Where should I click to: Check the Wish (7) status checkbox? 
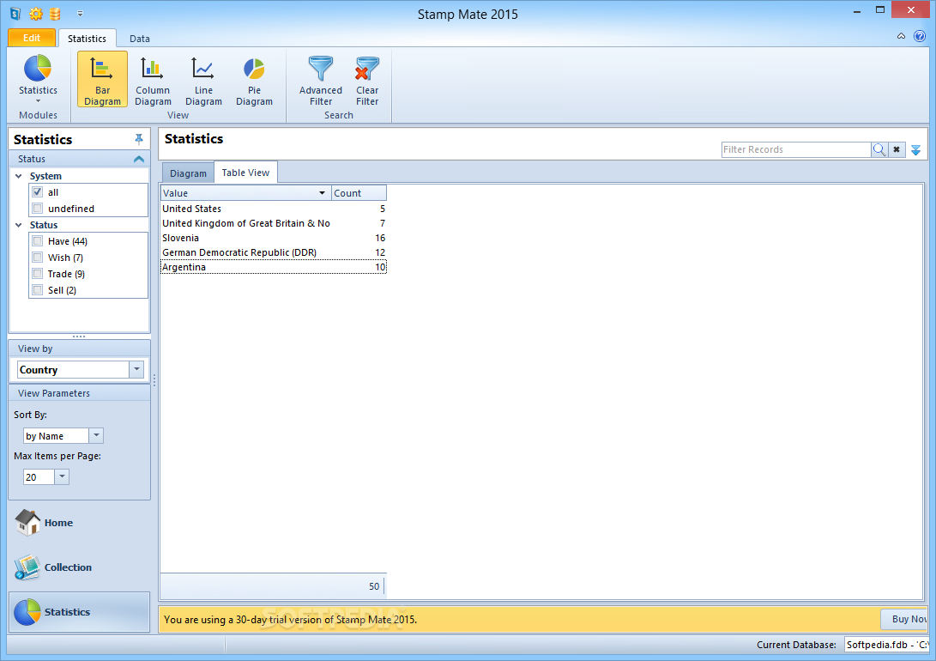coord(38,258)
